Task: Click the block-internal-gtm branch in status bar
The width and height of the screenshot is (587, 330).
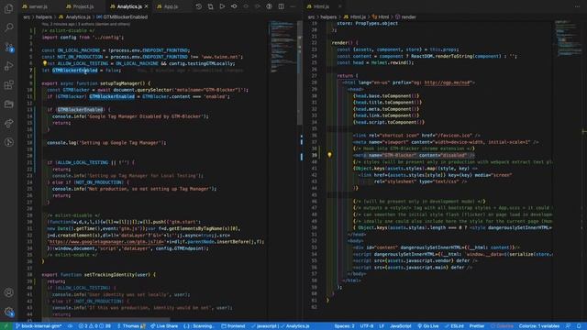Action: click(39, 326)
